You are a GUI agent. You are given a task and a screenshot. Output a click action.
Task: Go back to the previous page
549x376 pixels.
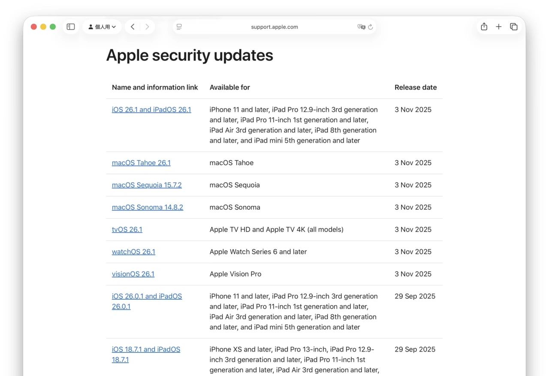133,27
